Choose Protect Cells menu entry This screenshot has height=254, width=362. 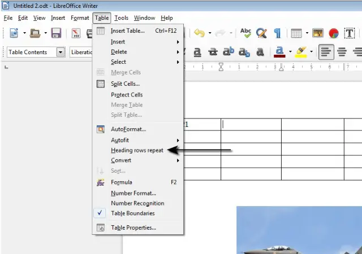click(138, 95)
